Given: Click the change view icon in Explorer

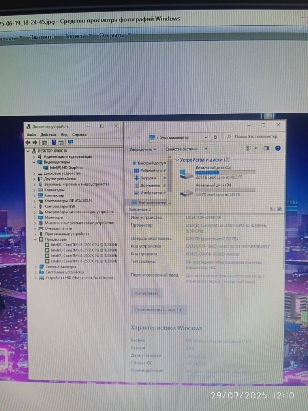Looking at the screenshot, I should pos(248,148).
